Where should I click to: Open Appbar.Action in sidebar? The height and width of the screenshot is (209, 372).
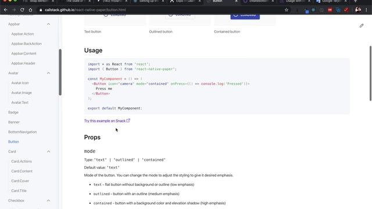pyautogui.click(x=23, y=34)
